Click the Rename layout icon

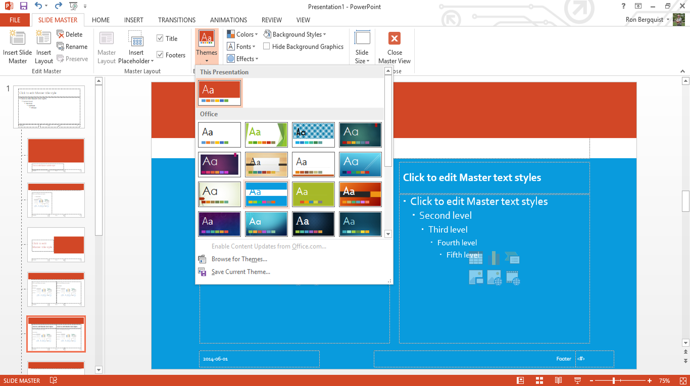coord(61,46)
